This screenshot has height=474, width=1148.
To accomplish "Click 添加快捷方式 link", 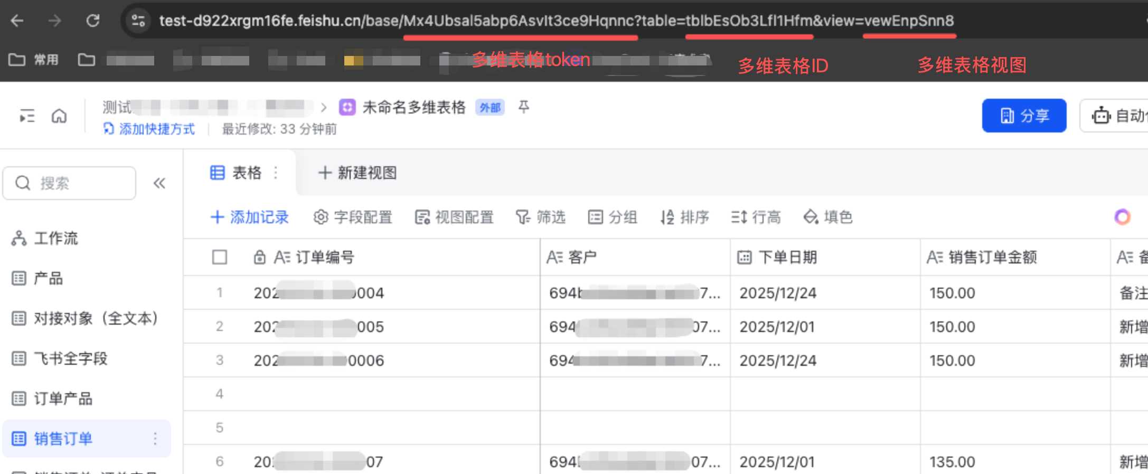I will click(149, 129).
